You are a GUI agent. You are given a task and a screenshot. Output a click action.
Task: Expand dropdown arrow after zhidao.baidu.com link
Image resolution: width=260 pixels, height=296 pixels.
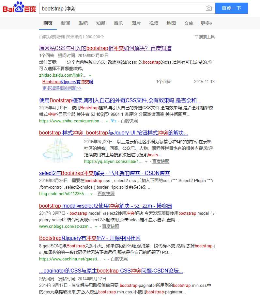(x=90, y=75)
